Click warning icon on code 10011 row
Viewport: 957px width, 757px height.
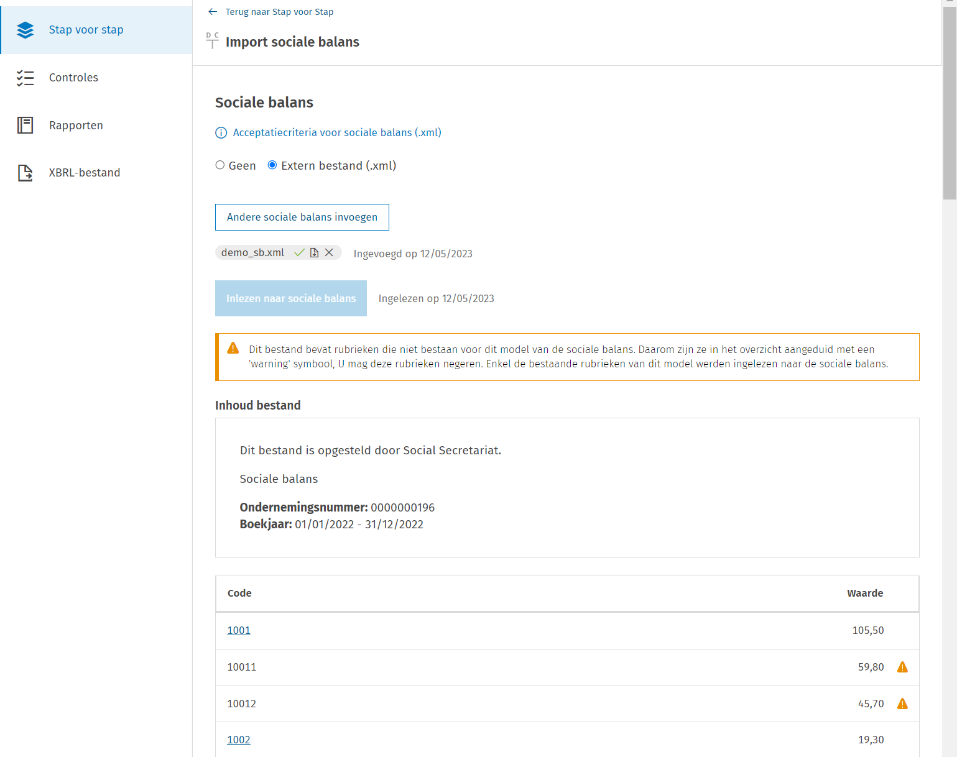click(x=902, y=667)
